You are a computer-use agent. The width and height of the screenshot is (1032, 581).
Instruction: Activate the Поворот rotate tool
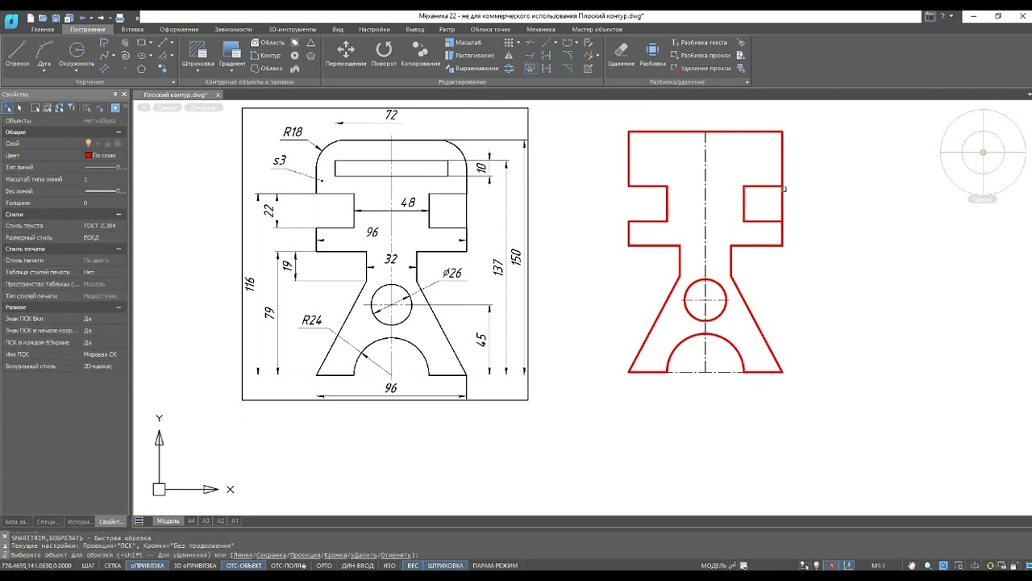(x=384, y=54)
